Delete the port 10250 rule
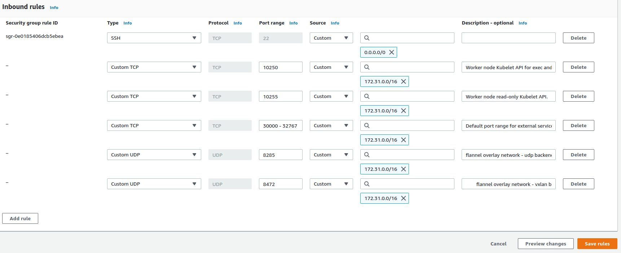Image resolution: width=621 pixels, height=253 pixels. 578,67
